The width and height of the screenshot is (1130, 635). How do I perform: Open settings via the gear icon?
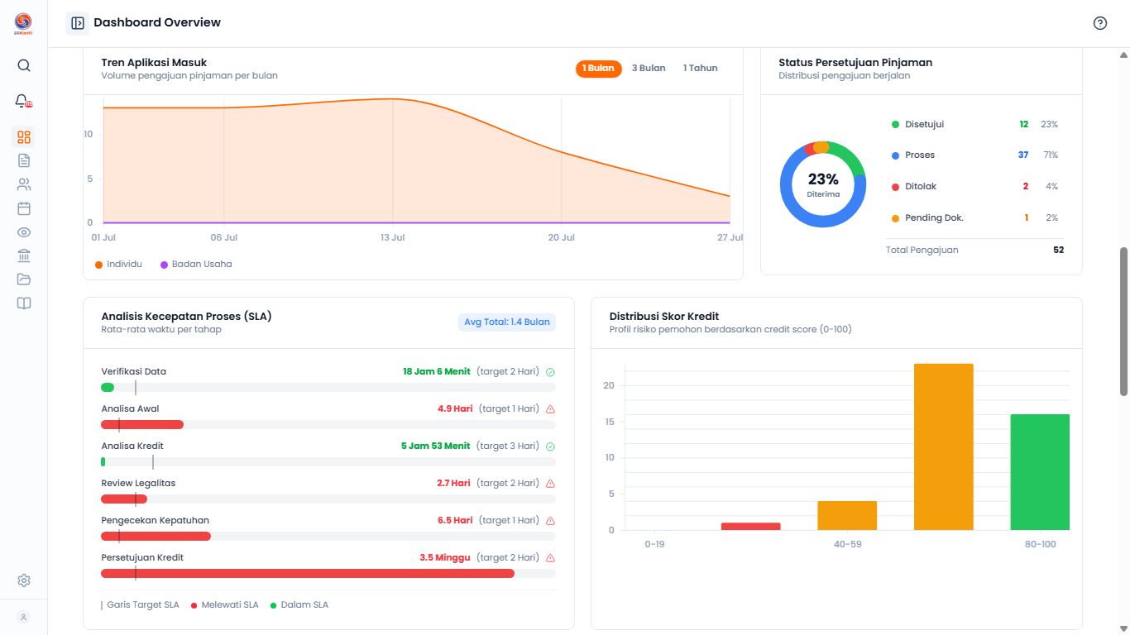(24, 580)
